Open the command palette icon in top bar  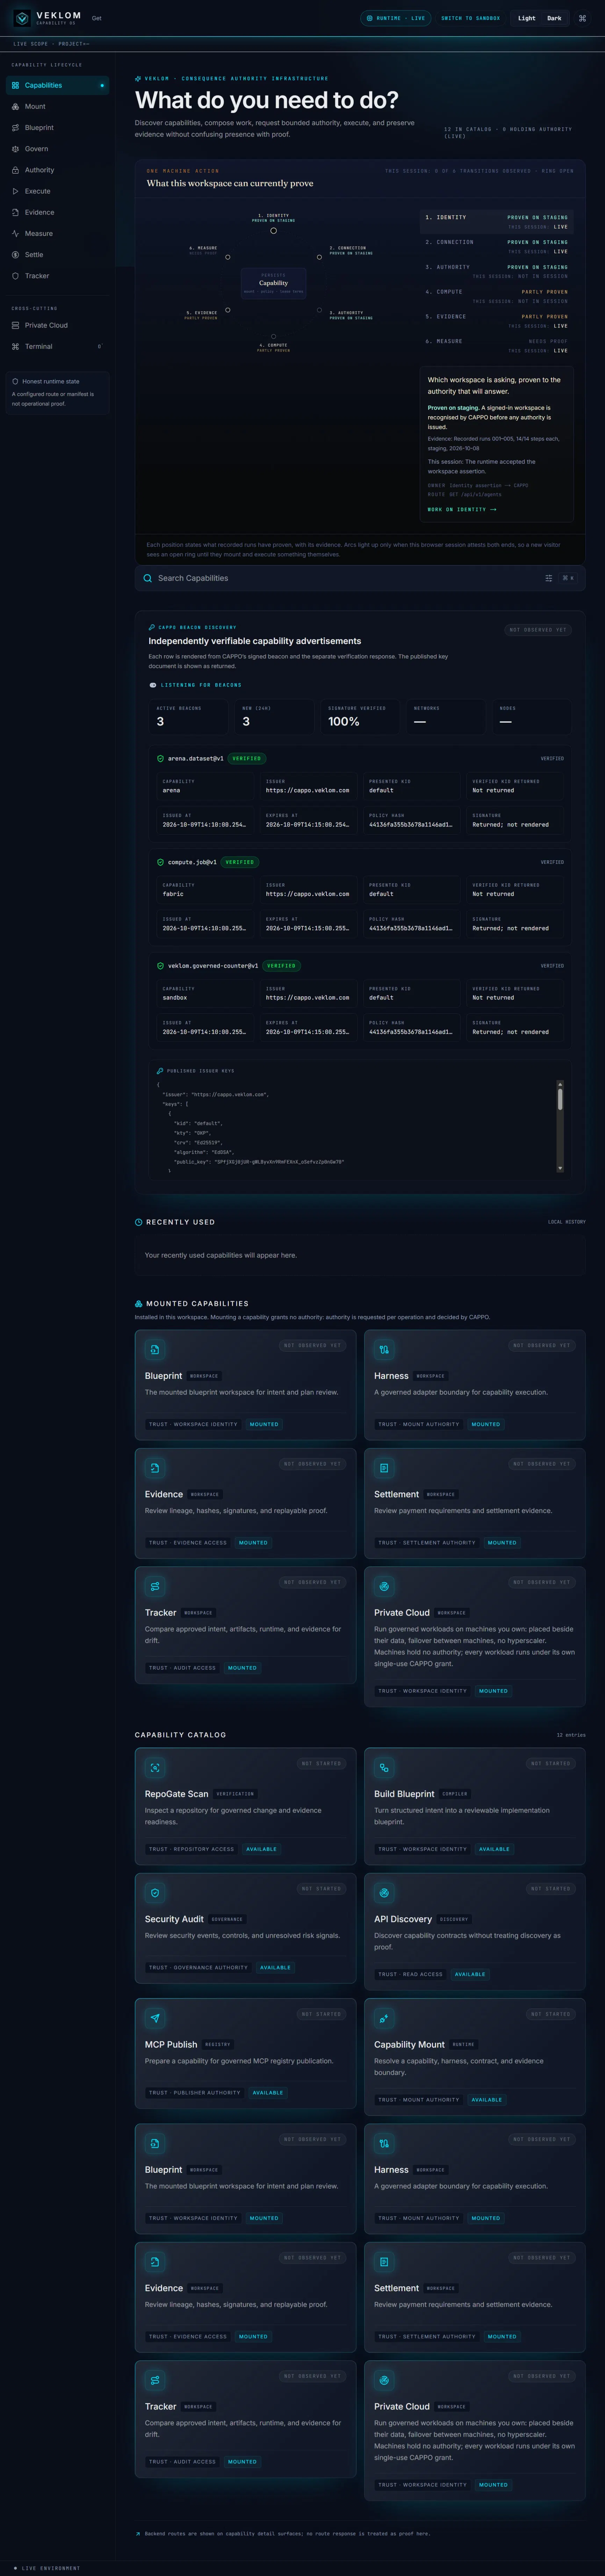[x=583, y=18]
